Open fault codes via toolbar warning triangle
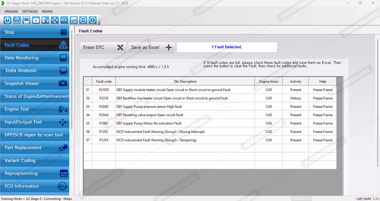 17,20
